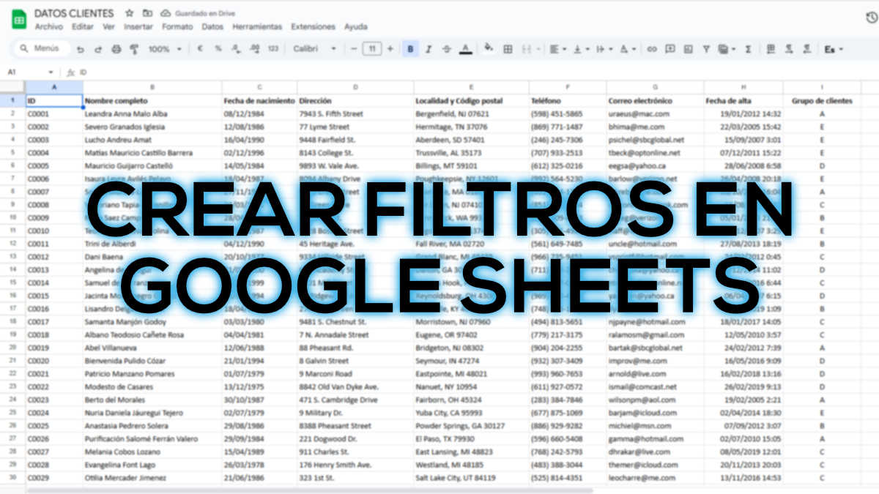Viewport: 879px width, 494px height.
Task: Redo the last undone action
Action: coord(97,49)
